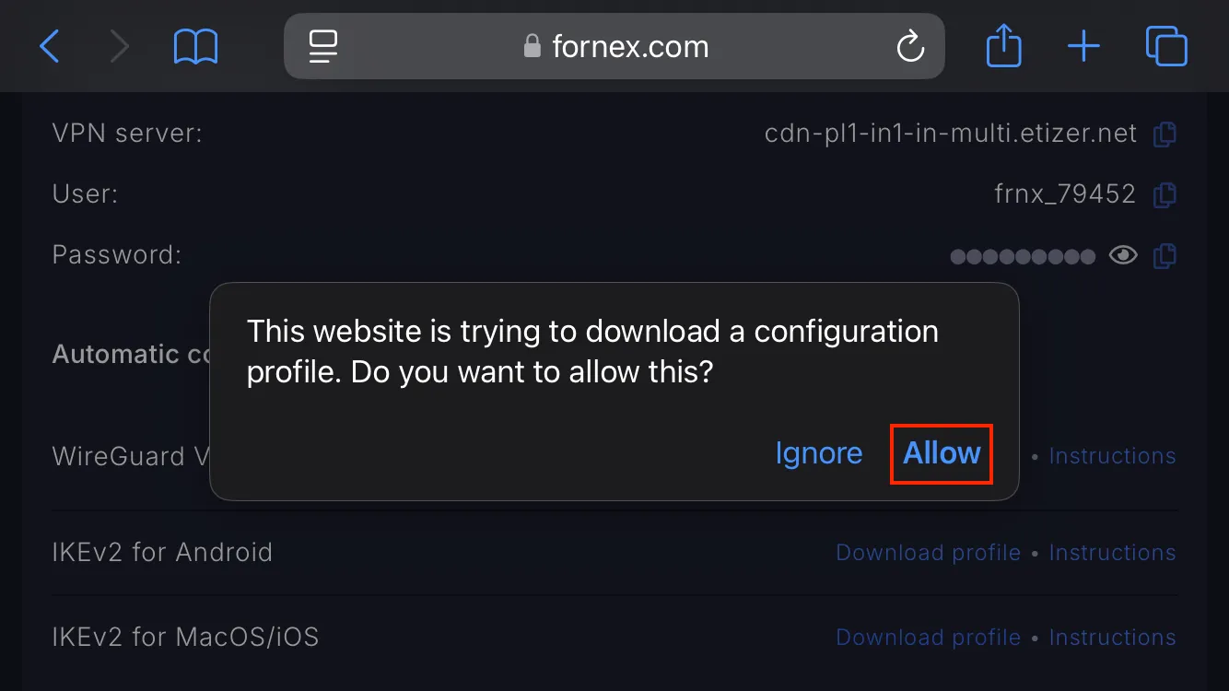The image size is (1229, 691).
Task: Copy the VPN server address
Action: pyautogui.click(x=1165, y=135)
